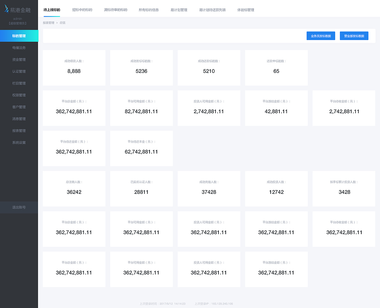The image size is (380, 308).
Task: Click the 上次登录IP footer text
Action: point(214,304)
